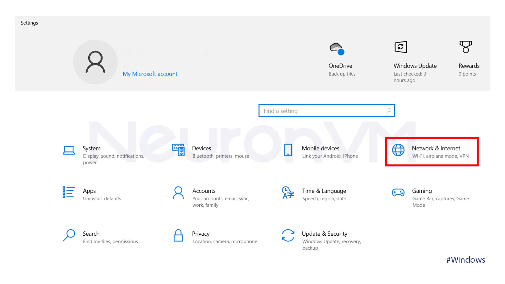Open Time & Language label
This screenshot has height=284, width=505.
tap(324, 191)
